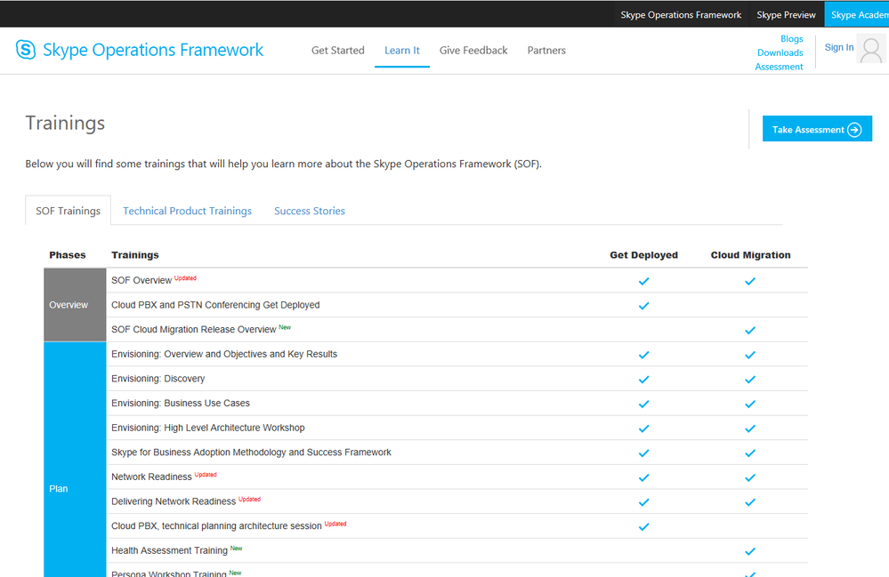Click SOF Overview Cloud Migration checkmark
Image resolution: width=889 pixels, height=577 pixels.
(x=750, y=281)
